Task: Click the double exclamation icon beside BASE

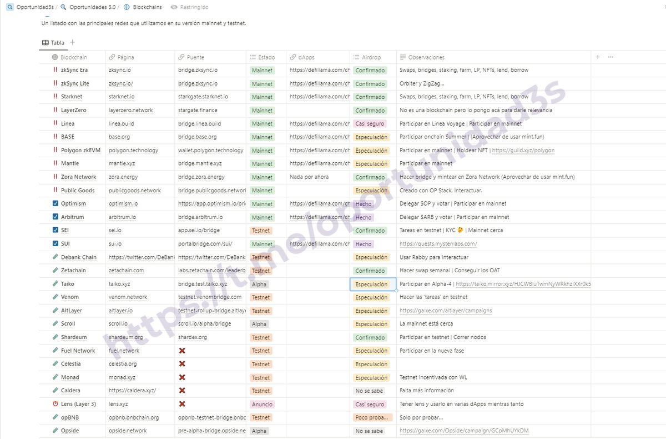Action: click(55, 137)
